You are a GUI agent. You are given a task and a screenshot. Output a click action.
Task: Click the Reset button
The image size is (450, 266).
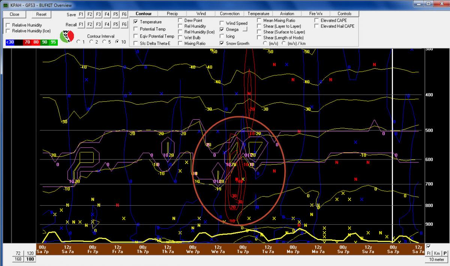coord(41,14)
